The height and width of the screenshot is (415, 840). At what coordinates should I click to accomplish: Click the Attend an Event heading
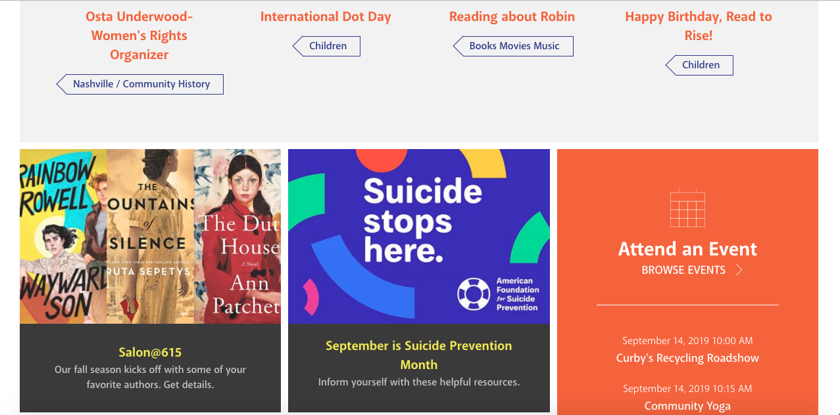[x=687, y=249]
